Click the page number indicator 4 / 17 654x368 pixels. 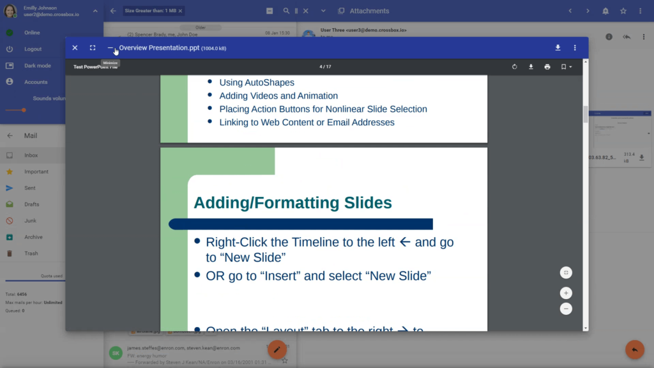pos(325,67)
